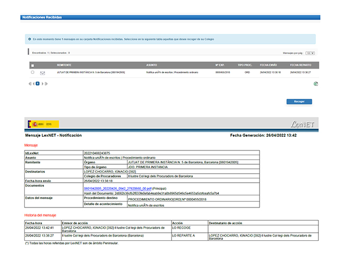Image resolution: width=348 pixels, height=264 pixels.
Task: Click the 'Historia del mensaje' heading
Action: click(40, 215)
